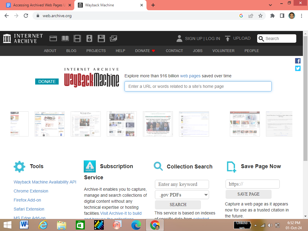Click the teal DONATE button
This screenshot has width=308, height=231.
47,82
